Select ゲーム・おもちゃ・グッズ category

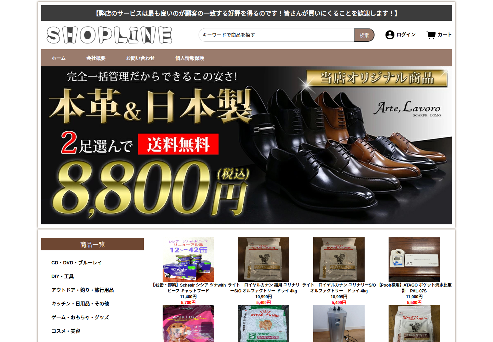pyautogui.click(x=80, y=317)
